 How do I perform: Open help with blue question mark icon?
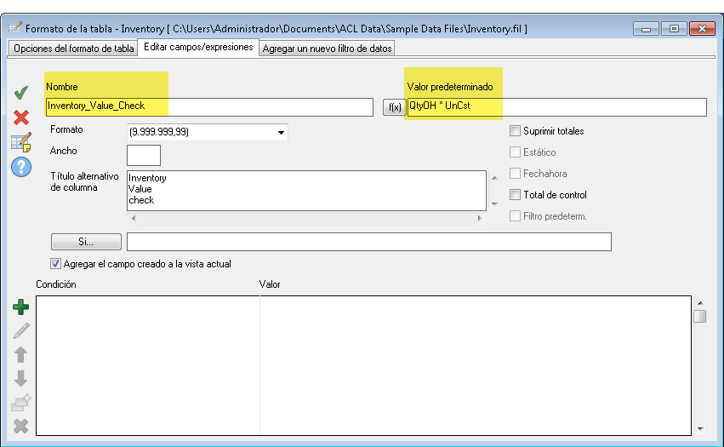point(21,167)
